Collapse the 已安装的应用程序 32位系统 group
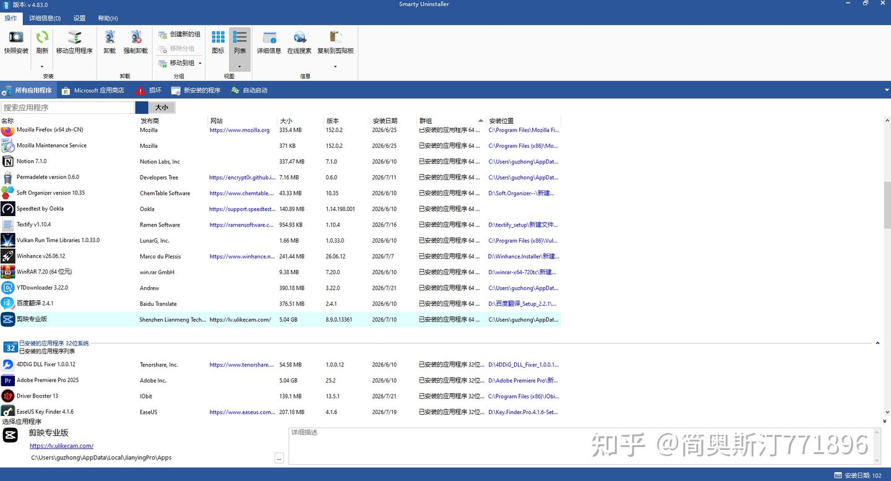This screenshot has width=891, height=481. pos(877,344)
